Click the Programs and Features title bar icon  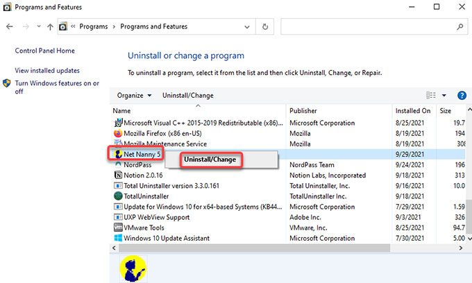click(7, 7)
